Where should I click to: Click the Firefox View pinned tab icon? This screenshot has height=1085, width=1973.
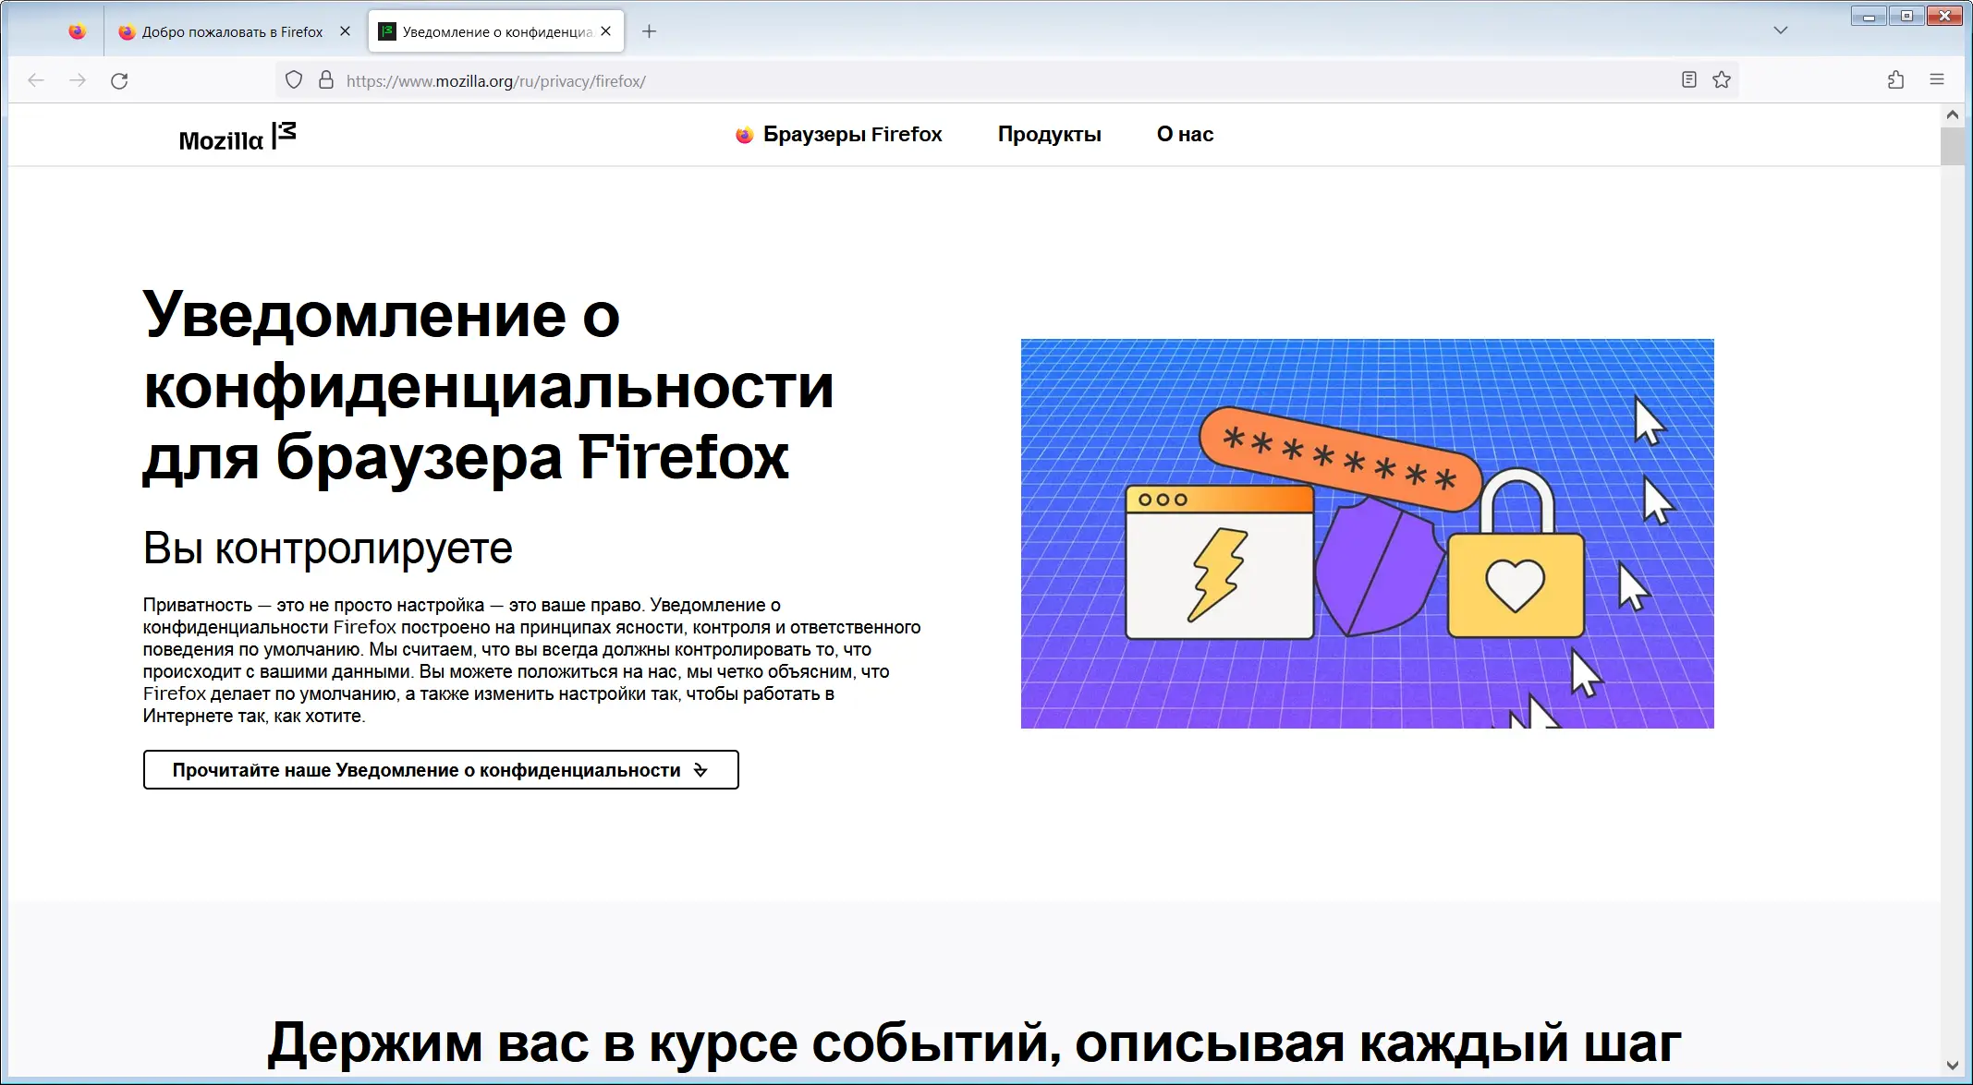pos(78,31)
